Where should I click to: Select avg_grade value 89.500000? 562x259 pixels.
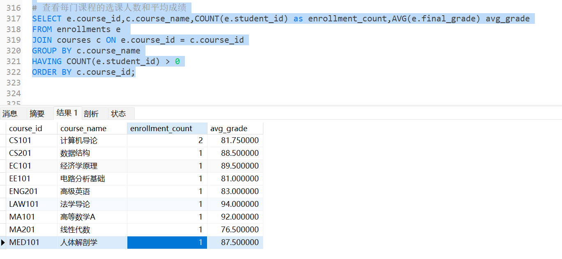pyautogui.click(x=235, y=166)
